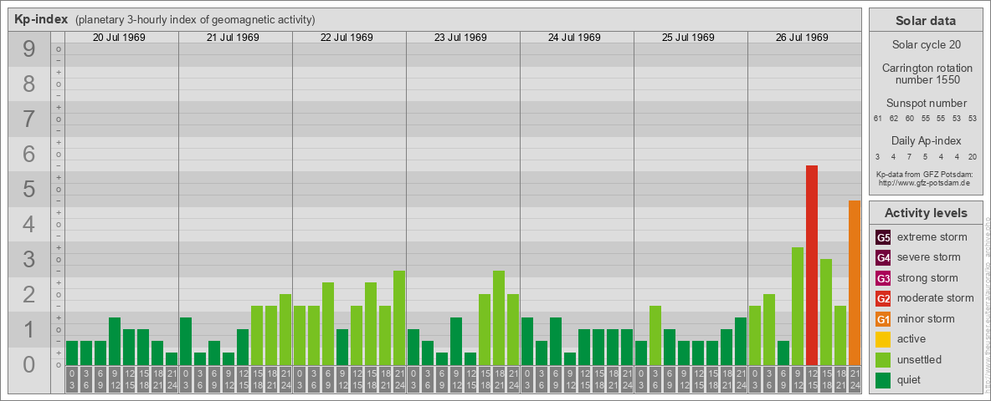Click the Kp scale number 7
The height and width of the screenshot is (401, 991).
coord(29,119)
